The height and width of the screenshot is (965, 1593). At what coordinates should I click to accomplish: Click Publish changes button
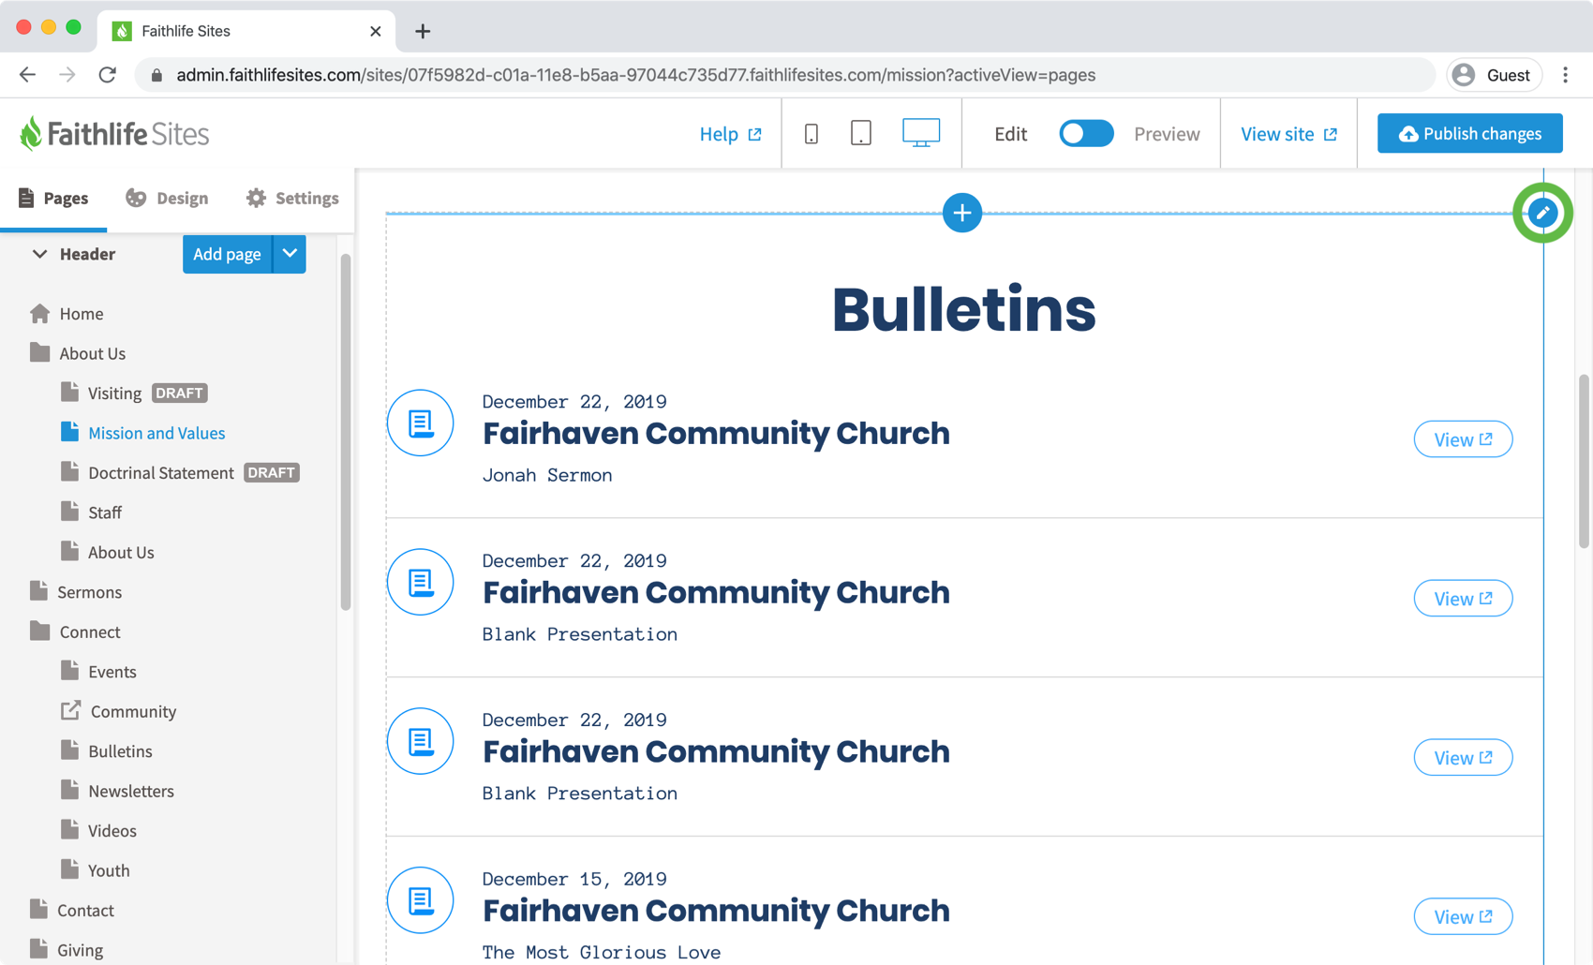click(1469, 134)
